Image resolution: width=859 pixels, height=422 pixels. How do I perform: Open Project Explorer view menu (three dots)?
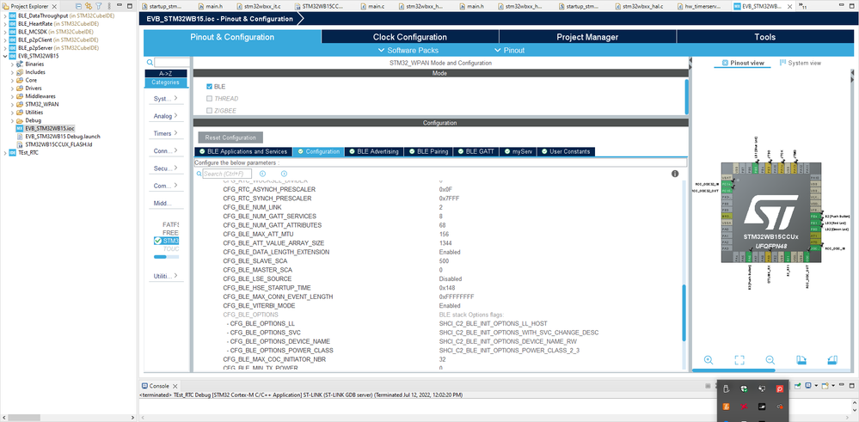click(x=107, y=6)
